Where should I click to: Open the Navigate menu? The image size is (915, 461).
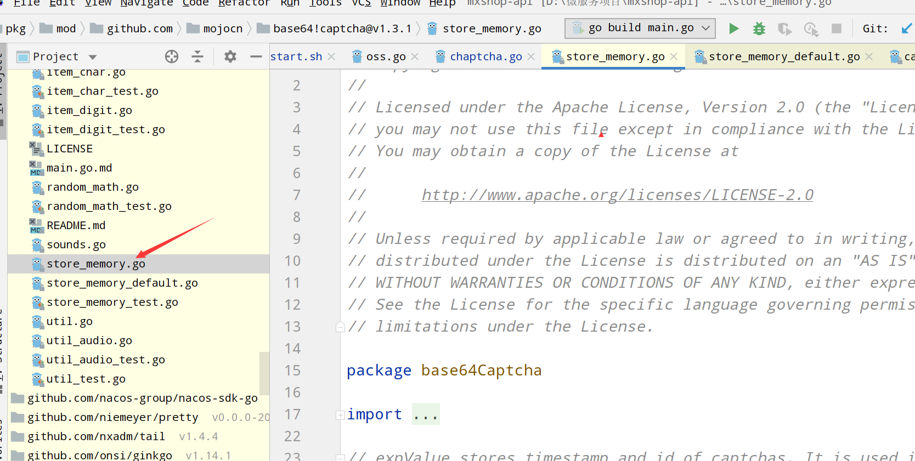point(146,3)
